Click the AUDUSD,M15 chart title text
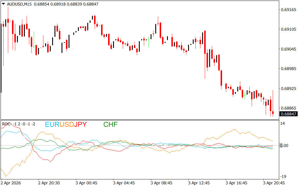Viewport: 300px width, 187px height. pyautogui.click(x=19, y=4)
